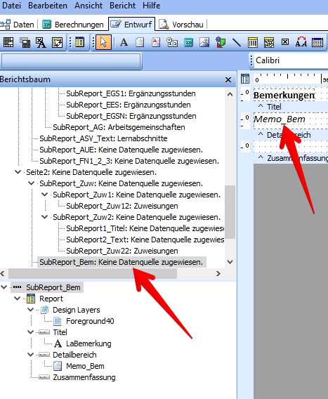The height and width of the screenshot is (399, 328).
Task: Select the arrow pointer tool
Action: pos(103,42)
